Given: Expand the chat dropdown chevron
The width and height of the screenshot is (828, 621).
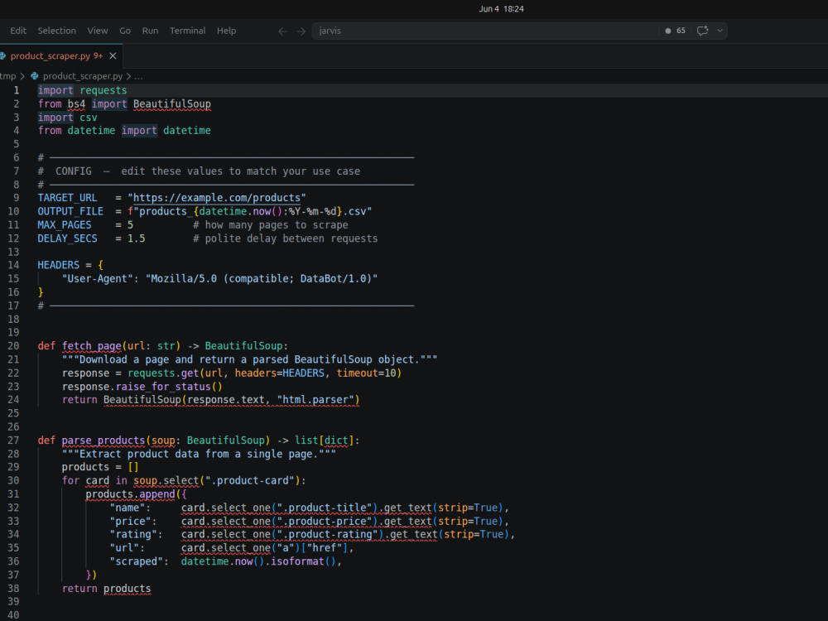Looking at the screenshot, I should point(720,31).
